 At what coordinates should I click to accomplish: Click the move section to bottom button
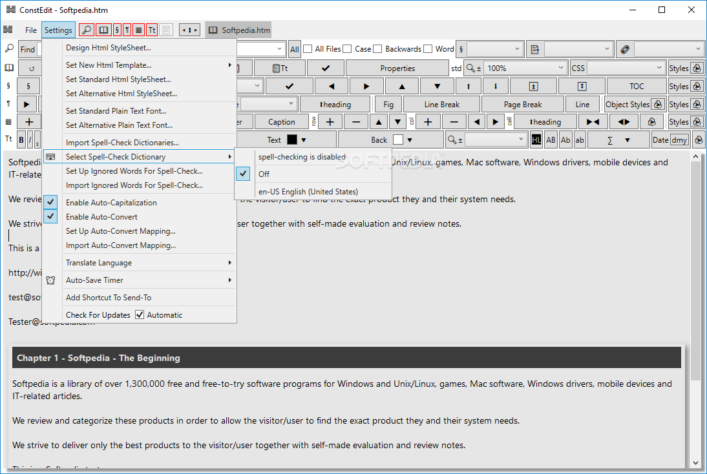[582, 87]
